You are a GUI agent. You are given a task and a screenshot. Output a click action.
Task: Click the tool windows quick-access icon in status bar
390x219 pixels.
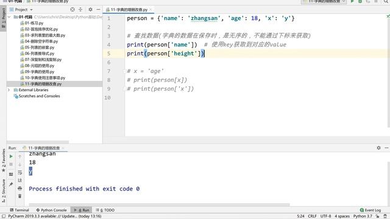[x=4, y=217]
